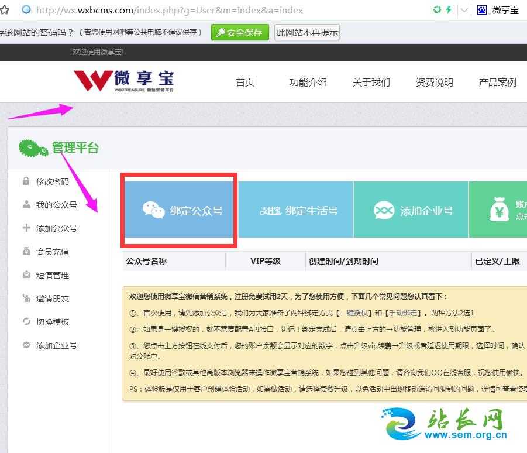Click the user icon beside 我的公众号
This screenshot has width=527, height=453.
26,204
